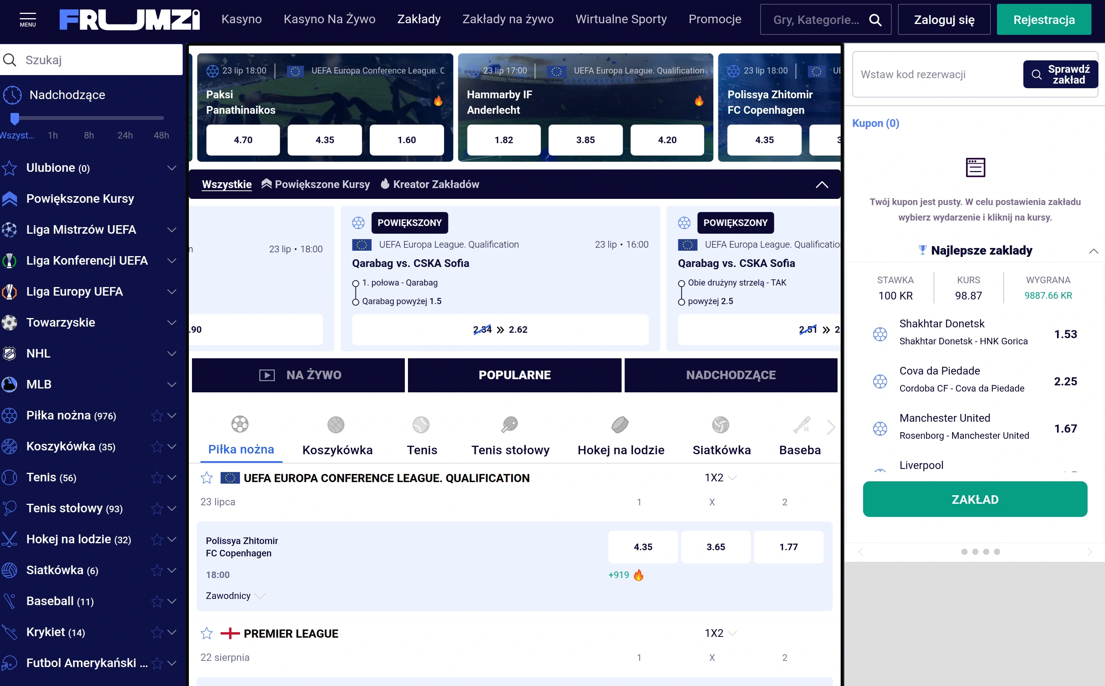Expand the Krykiet chevron
The height and width of the screenshot is (686, 1105).
tap(172, 632)
